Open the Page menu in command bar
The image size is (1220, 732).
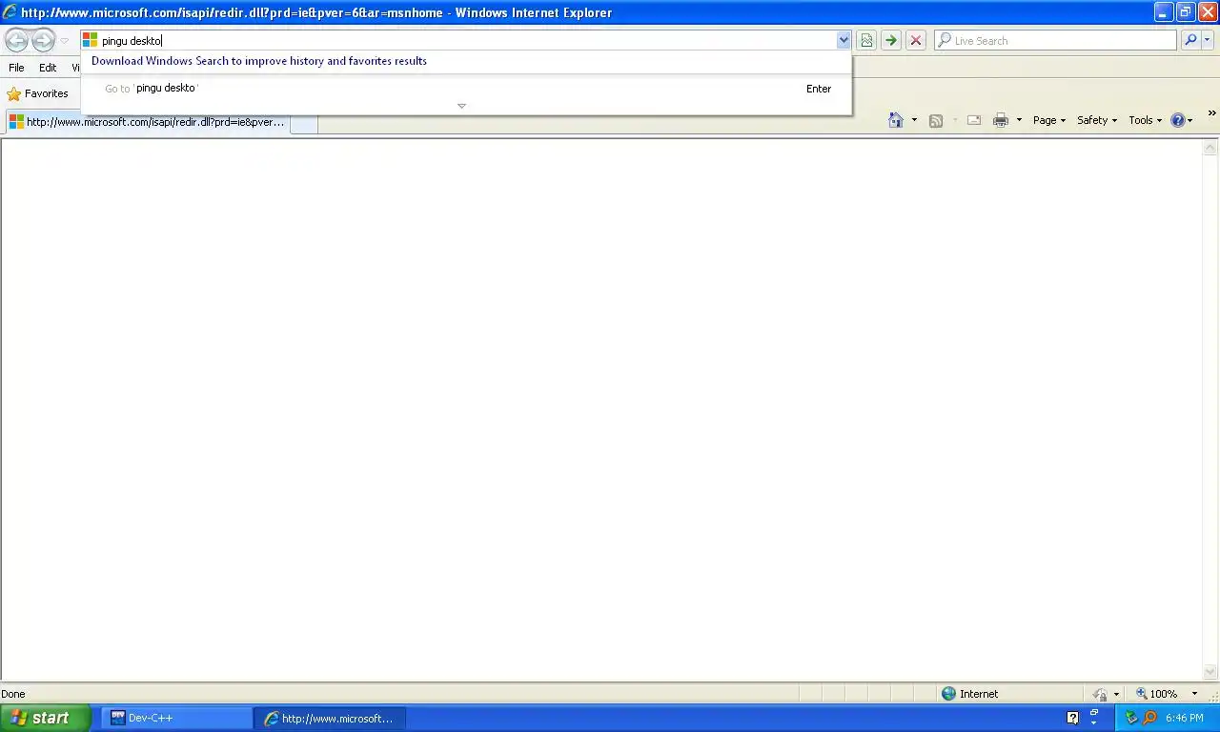point(1049,120)
